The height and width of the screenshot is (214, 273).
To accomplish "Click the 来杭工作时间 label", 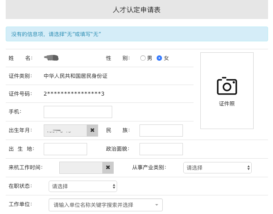I will [x=25, y=167].
